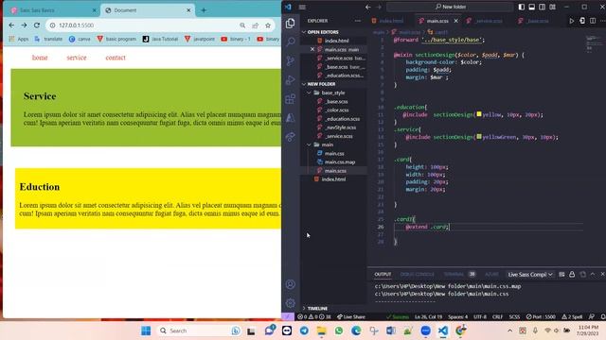Share the page from the address bar
The width and height of the screenshot is (606, 340).
click(255, 25)
